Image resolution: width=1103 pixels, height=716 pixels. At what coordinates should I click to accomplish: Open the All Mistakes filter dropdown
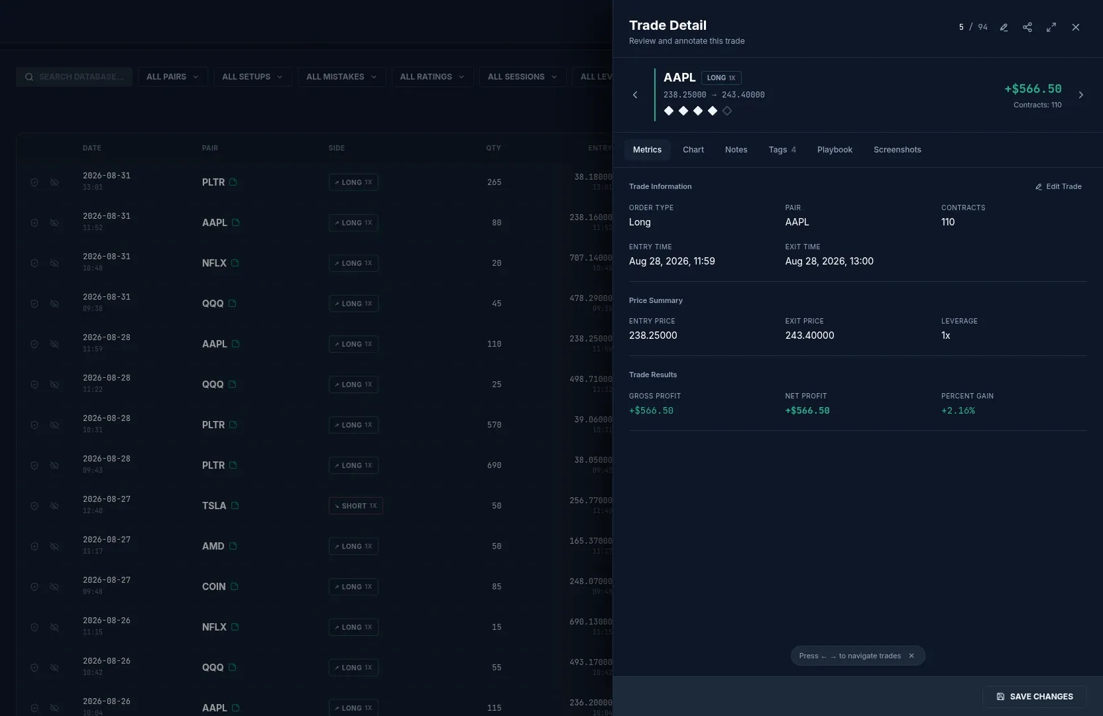342,77
